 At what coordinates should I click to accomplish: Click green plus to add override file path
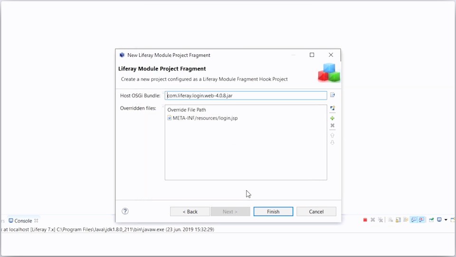(332, 118)
